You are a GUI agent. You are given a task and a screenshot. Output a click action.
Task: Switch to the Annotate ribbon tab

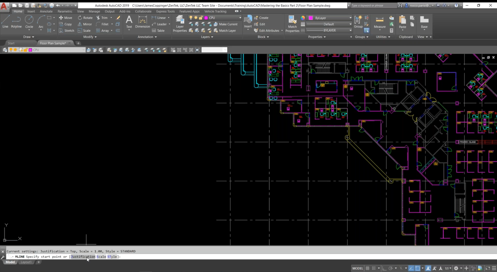point(46,11)
